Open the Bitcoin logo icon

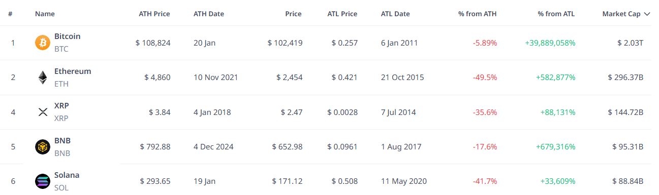[43, 43]
